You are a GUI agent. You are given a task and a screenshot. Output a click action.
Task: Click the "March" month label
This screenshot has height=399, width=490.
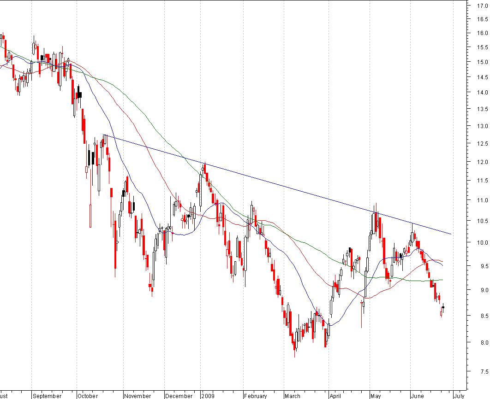pyautogui.click(x=293, y=396)
